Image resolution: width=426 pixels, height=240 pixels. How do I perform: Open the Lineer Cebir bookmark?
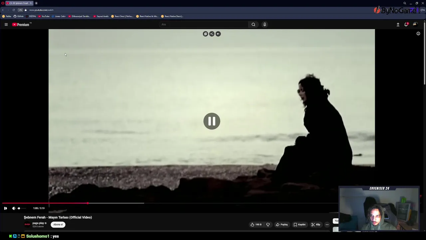(x=59, y=16)
